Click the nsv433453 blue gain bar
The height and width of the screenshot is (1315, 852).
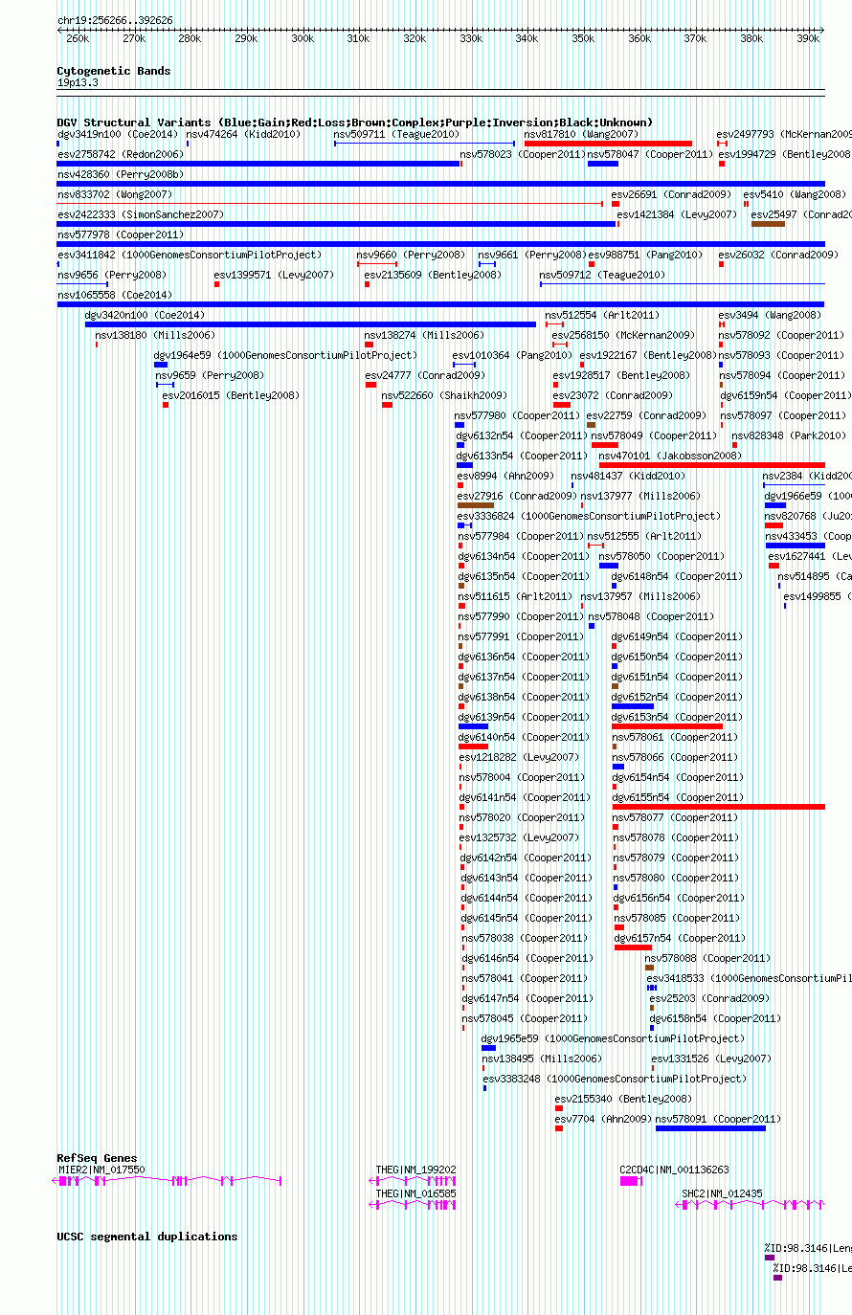click(x=795, y=546)
